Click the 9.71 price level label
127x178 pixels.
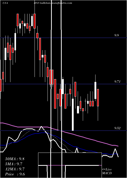117,82
